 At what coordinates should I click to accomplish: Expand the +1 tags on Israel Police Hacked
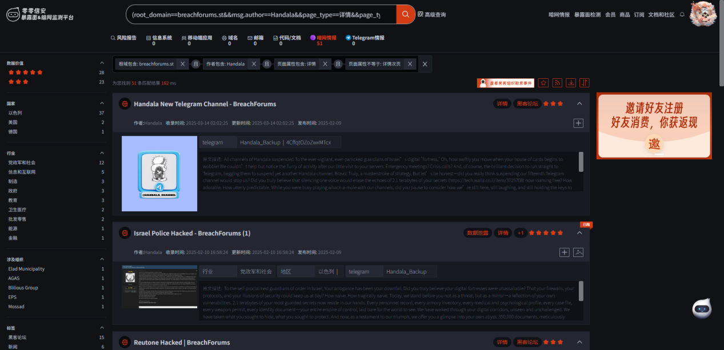click(520, 233)
